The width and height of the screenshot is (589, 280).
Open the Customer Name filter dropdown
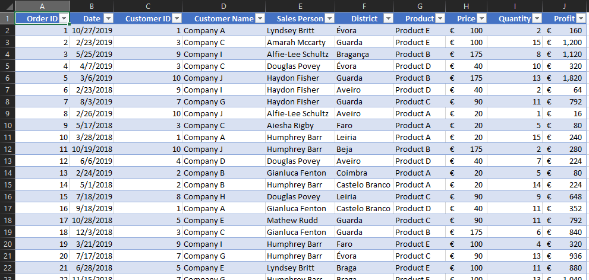point(260,19)
